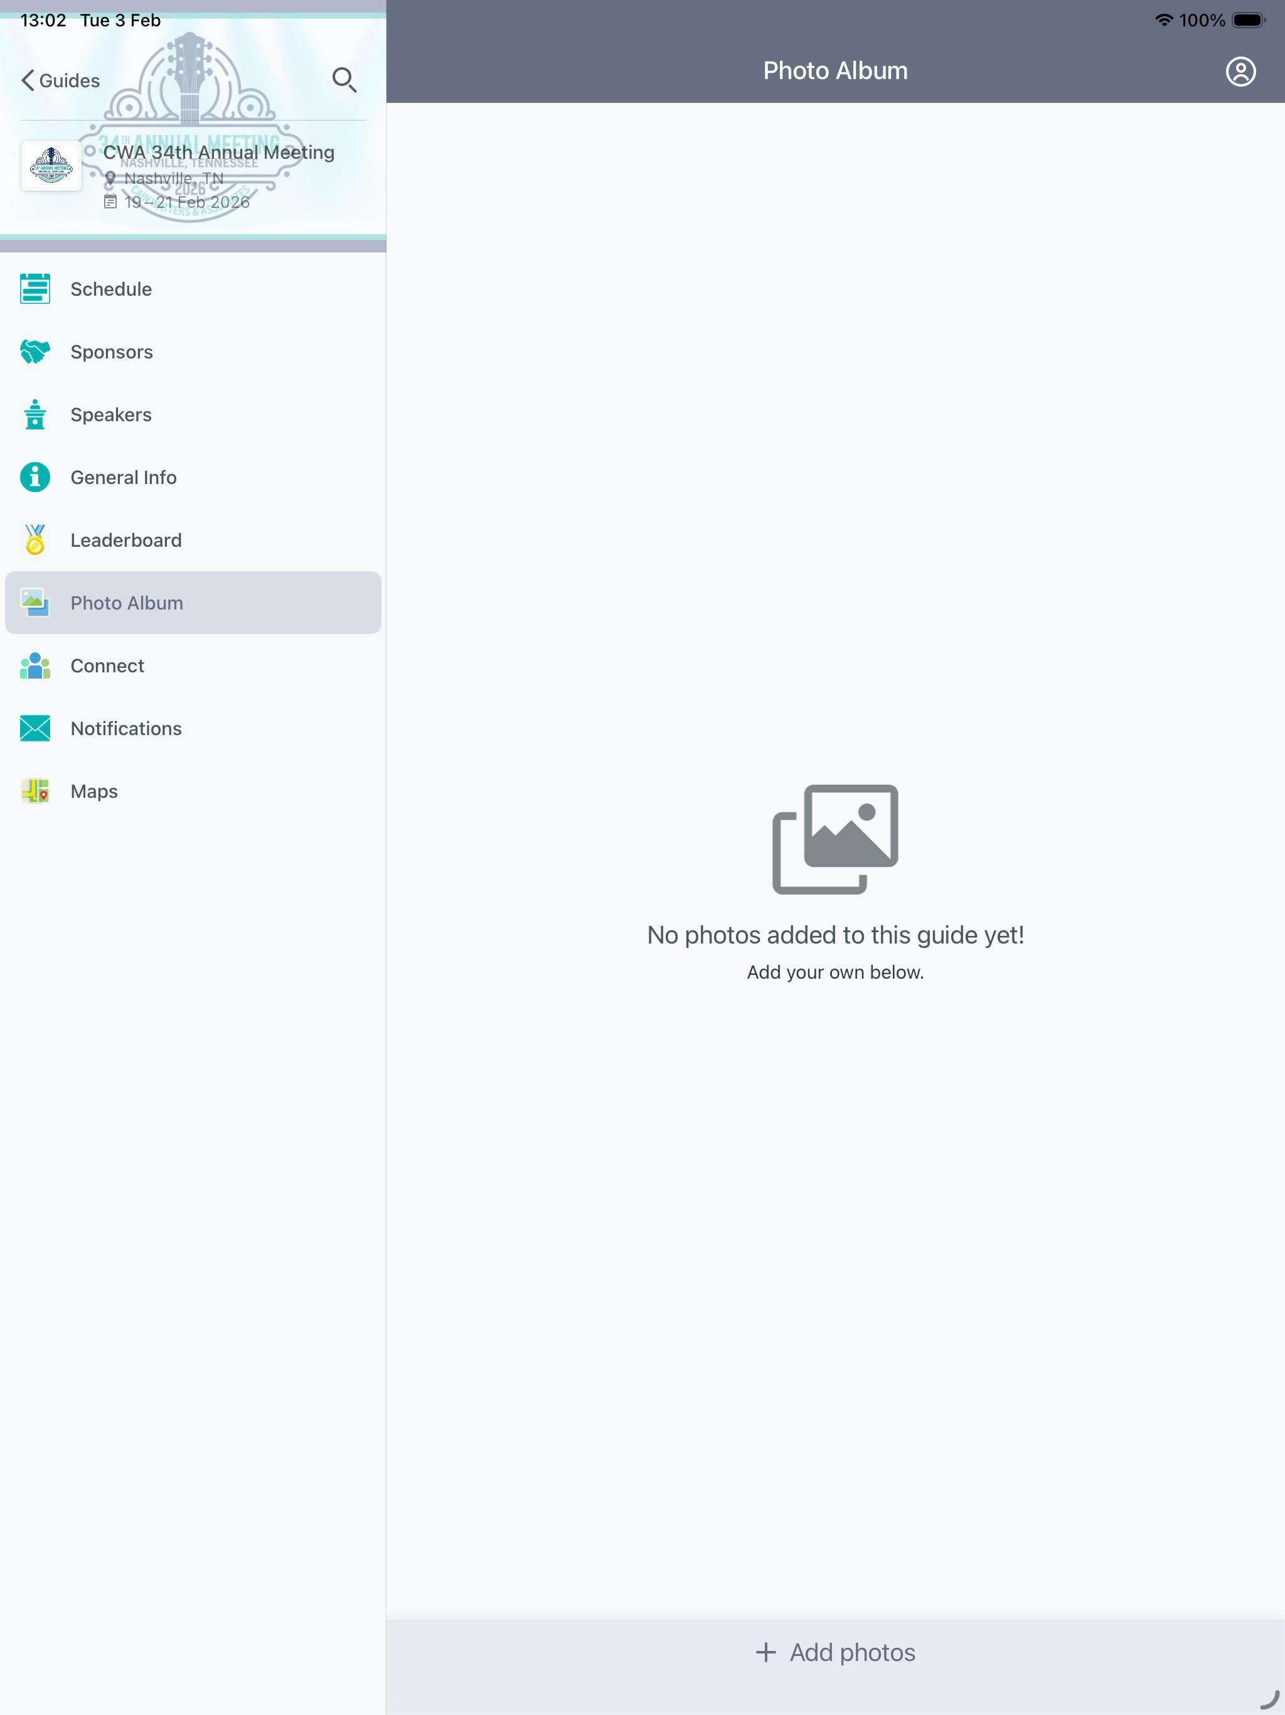
Task: Click the 19–21 Feb 2026 date text
Action: (x=187, y=202)
